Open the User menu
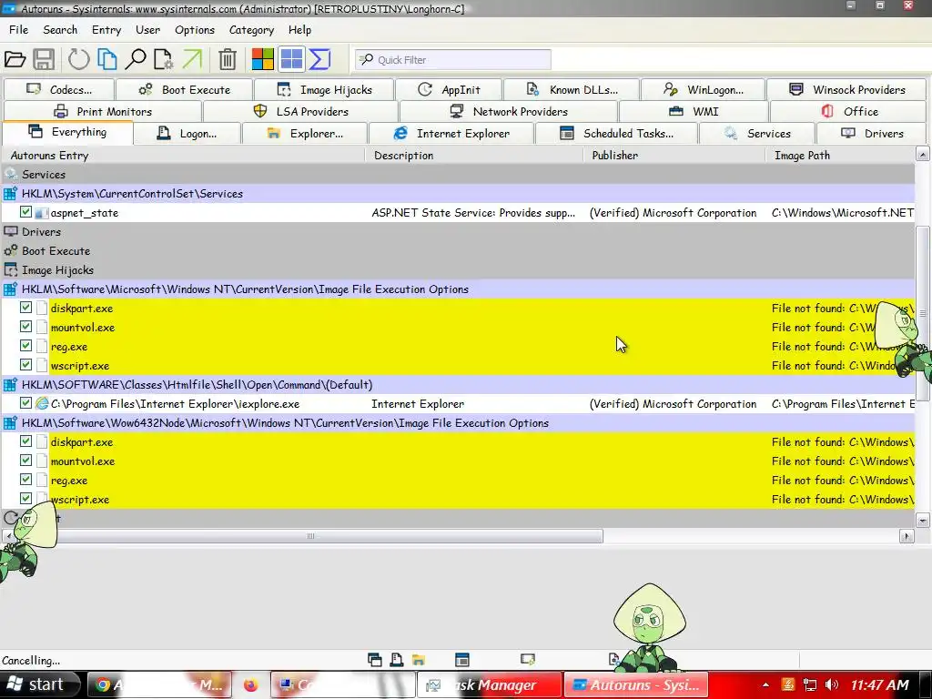This screenshot has height=699, width=932. pos(147,30)
